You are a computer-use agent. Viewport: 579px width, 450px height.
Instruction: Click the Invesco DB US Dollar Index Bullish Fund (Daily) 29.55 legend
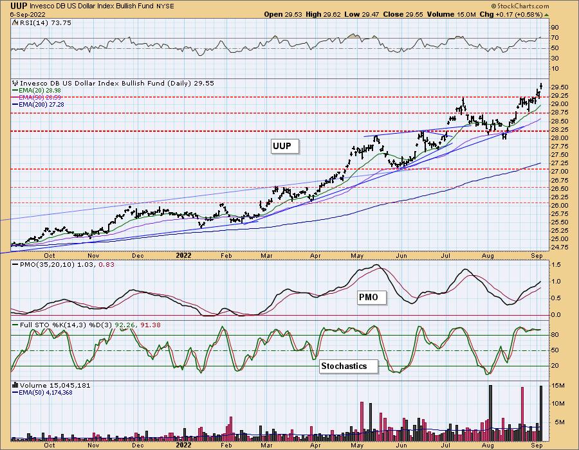[117, 84]
